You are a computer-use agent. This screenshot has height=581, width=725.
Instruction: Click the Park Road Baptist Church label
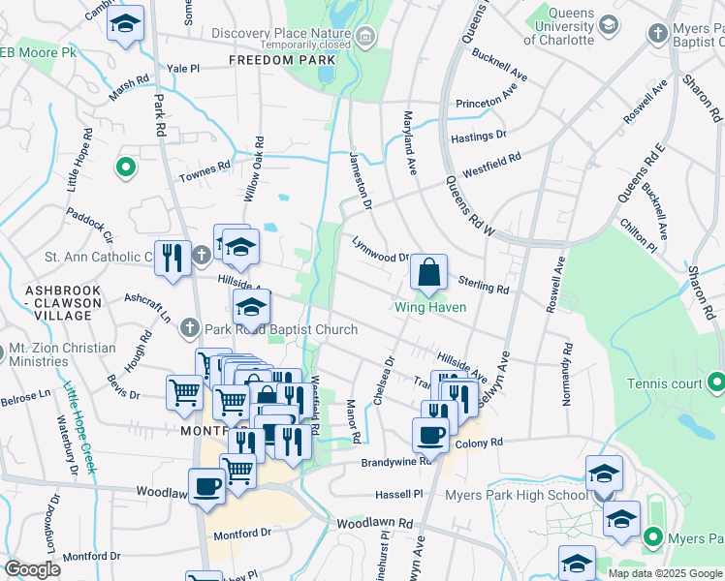tap(281, 329)
